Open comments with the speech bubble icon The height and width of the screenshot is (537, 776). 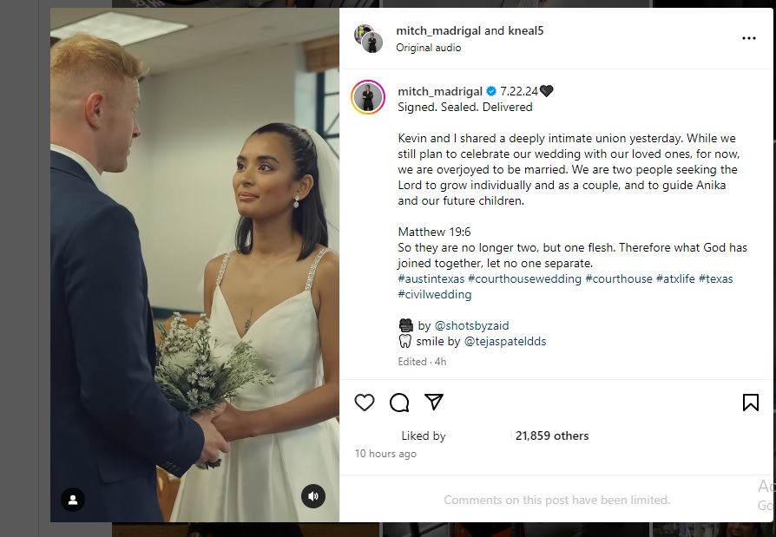click(x=399, y=403)
